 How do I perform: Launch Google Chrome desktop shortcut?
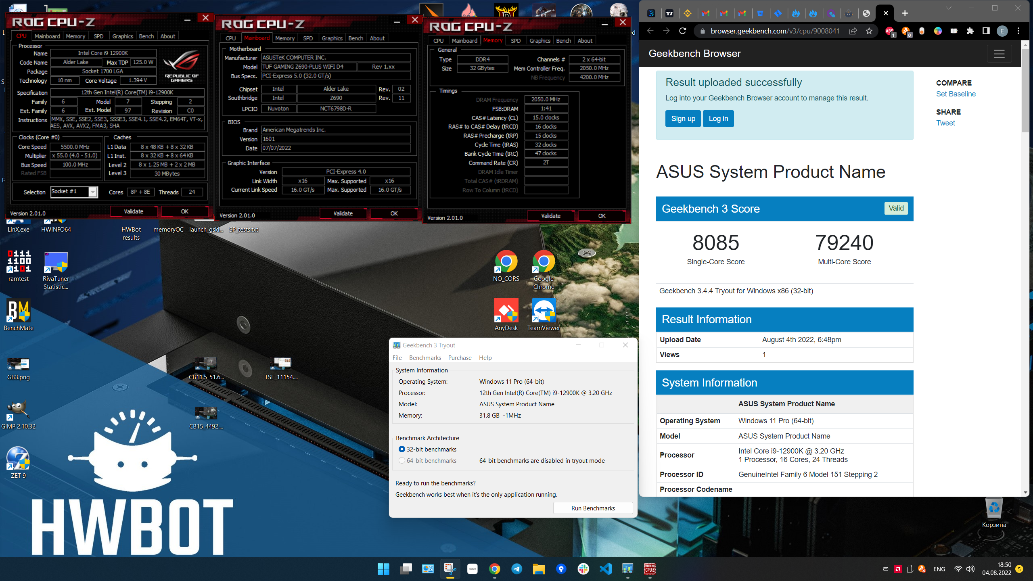click(544, 270)
